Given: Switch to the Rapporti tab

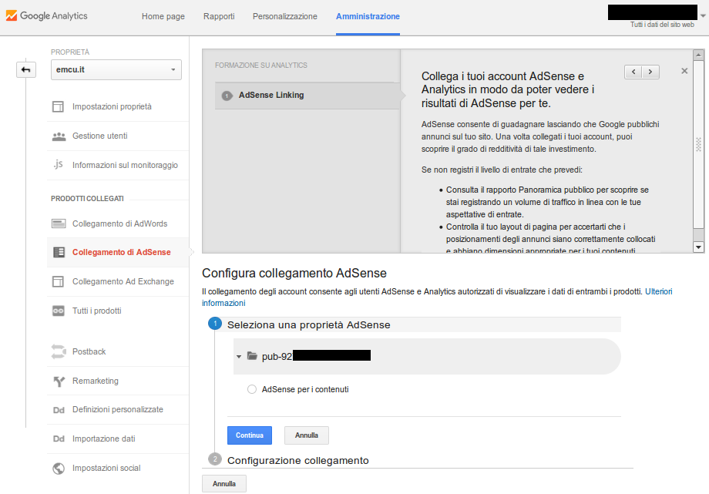Looking at the screenshot, I should pos(219,16).
